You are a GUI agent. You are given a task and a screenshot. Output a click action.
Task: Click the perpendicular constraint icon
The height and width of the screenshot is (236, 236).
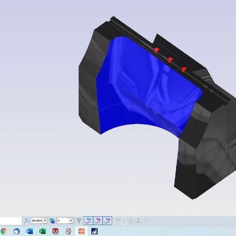click(x=138, y=220)
